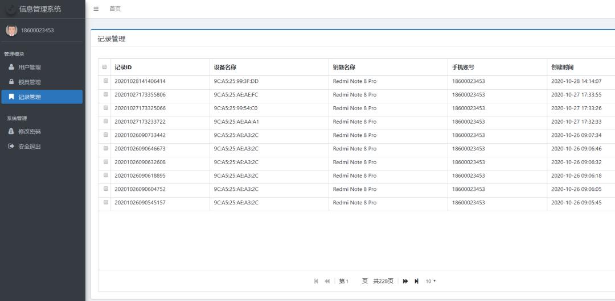Open the page size dropdown showing 10

point(430,281)
